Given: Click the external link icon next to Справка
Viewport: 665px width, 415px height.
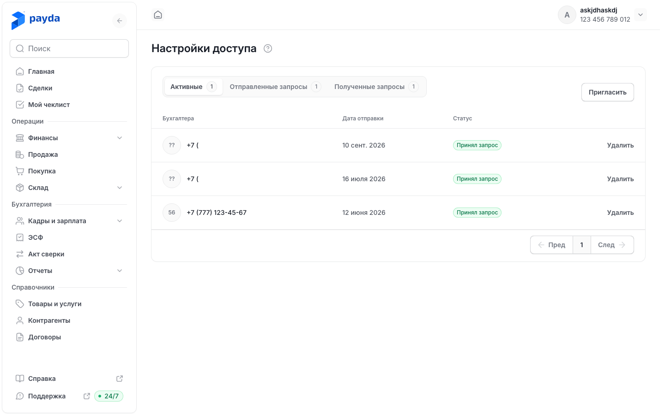Looking at the screenshot, I should [120, 379].
